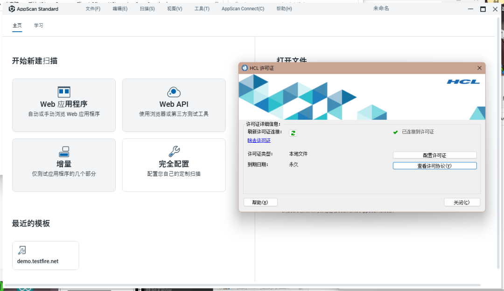Click the 除去许可证 link
Viewport: 504px width, 291px height.
(259, 140)
